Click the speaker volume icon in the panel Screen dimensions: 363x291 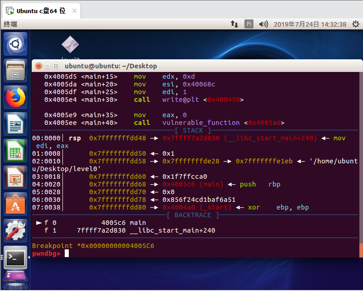pos(263,24)
